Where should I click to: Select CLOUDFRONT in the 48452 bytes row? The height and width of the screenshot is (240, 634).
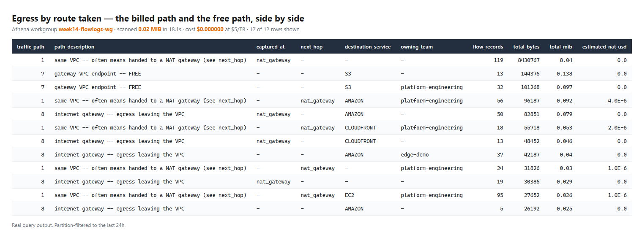tap(360, 141)
